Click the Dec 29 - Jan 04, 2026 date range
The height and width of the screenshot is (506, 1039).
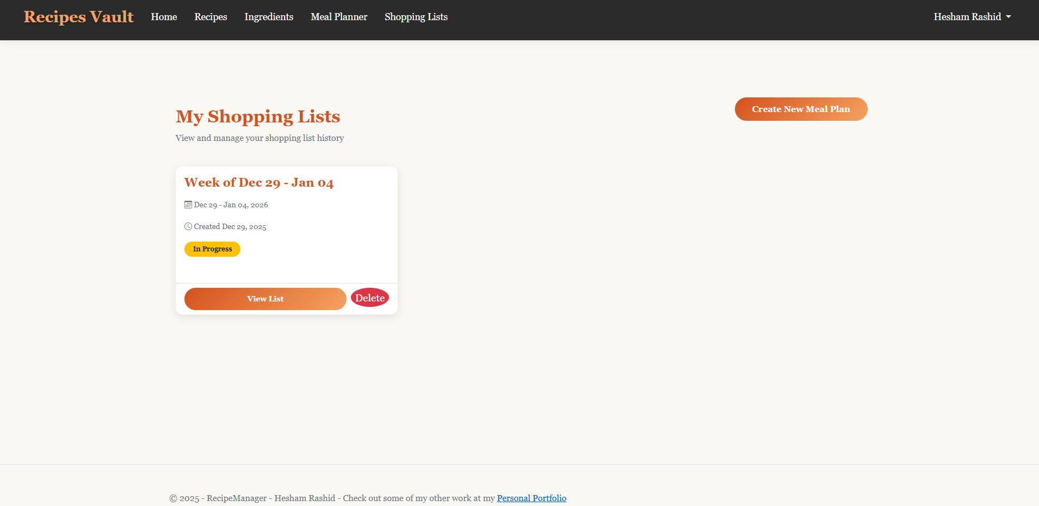[x=231, y=205]
